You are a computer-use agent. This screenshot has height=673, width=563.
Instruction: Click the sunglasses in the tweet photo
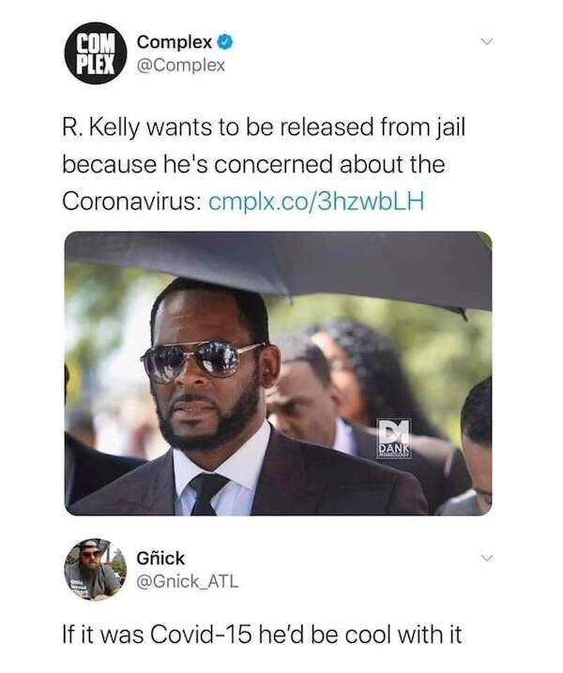202,361
